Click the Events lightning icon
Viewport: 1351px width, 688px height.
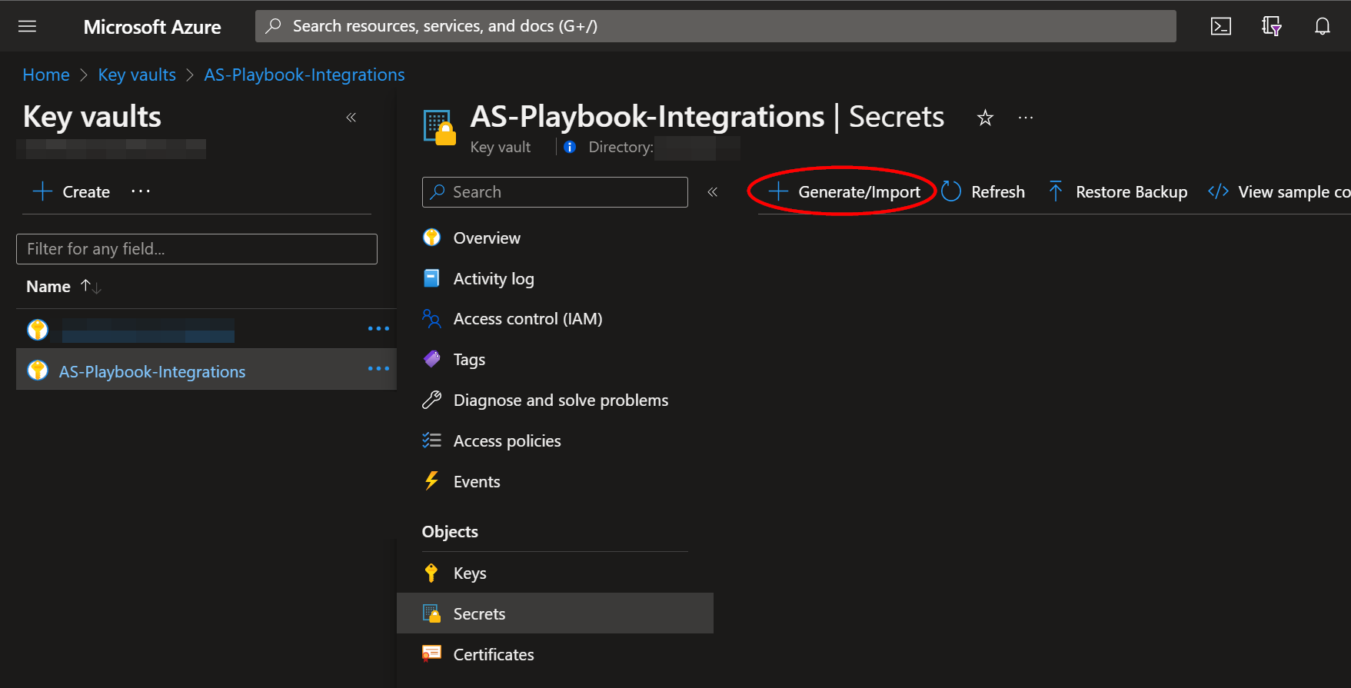pyautogui.click(x=432, y=481)
